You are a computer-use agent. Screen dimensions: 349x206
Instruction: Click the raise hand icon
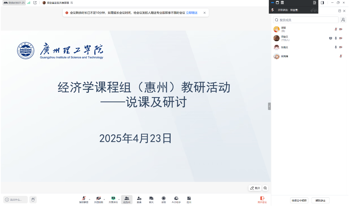(33, 199)
